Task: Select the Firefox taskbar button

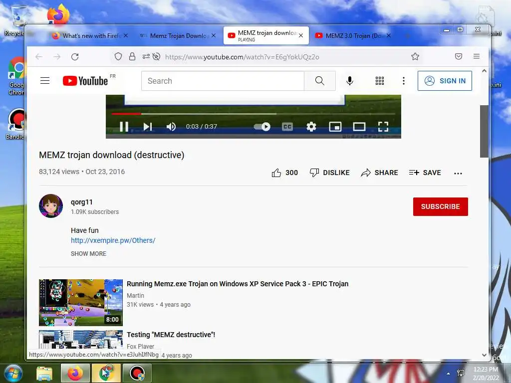Action: tap(75, 373)
